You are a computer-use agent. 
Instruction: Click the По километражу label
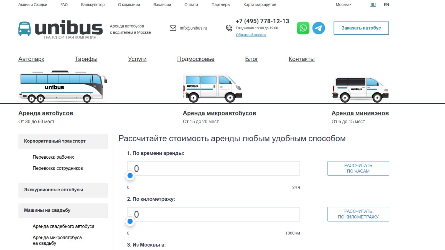[151, 199]
